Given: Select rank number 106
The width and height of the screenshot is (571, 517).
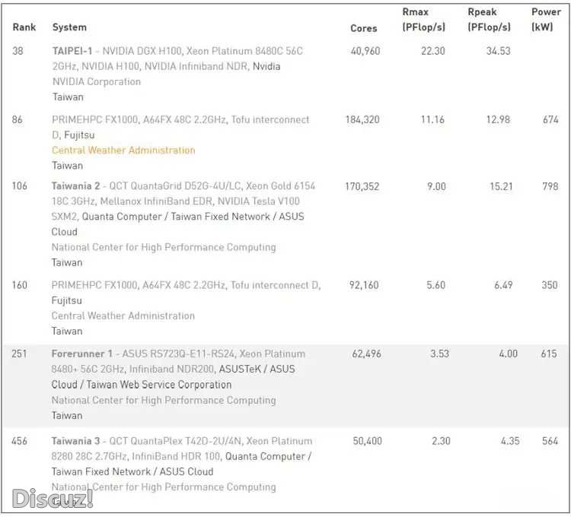Looking at the screenshot, I should (x=20, y=186).
